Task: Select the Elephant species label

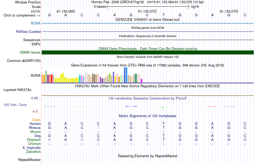Action: 34,140
